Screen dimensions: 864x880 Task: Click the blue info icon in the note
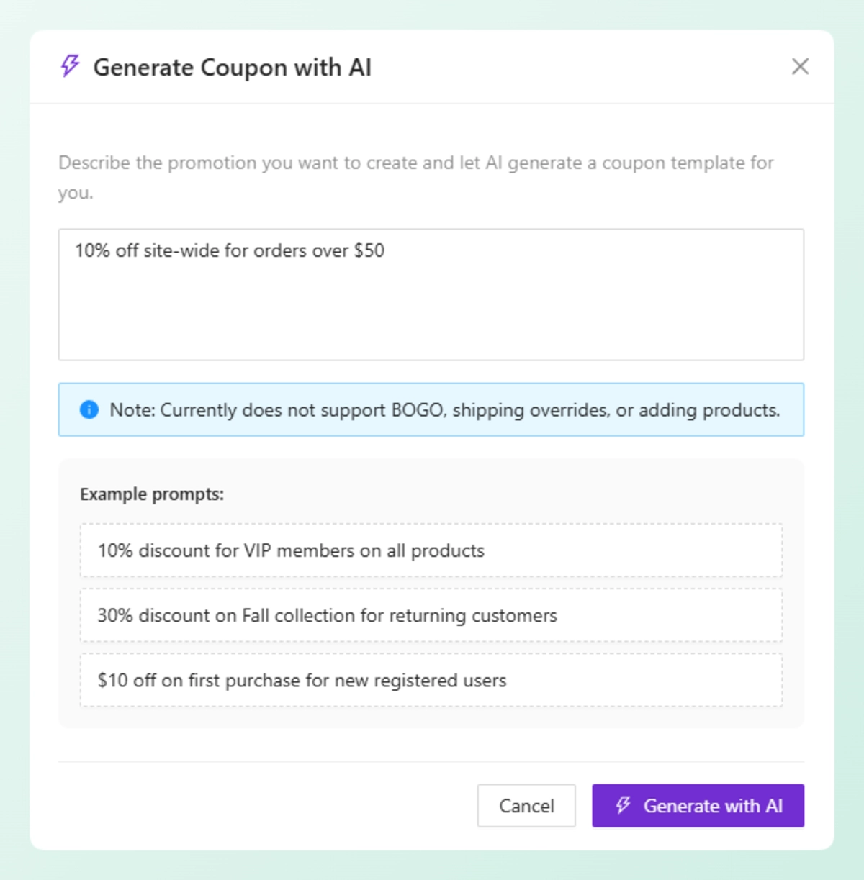(x=89, y=409)
